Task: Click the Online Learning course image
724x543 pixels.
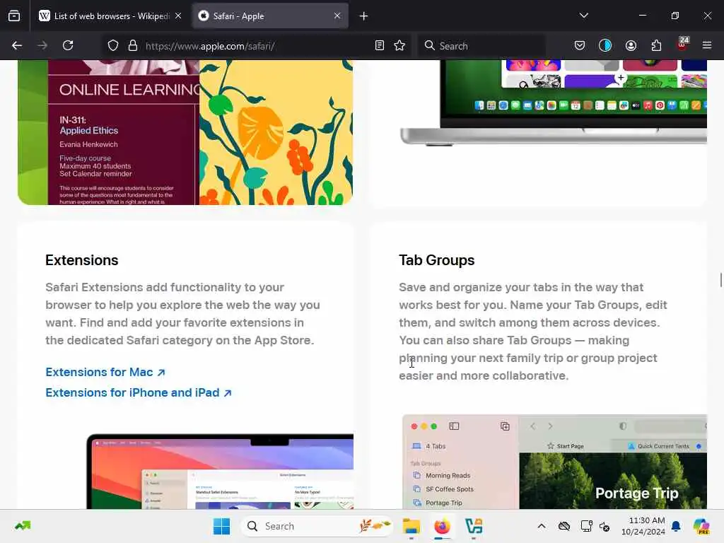Action: coord(185,132)
